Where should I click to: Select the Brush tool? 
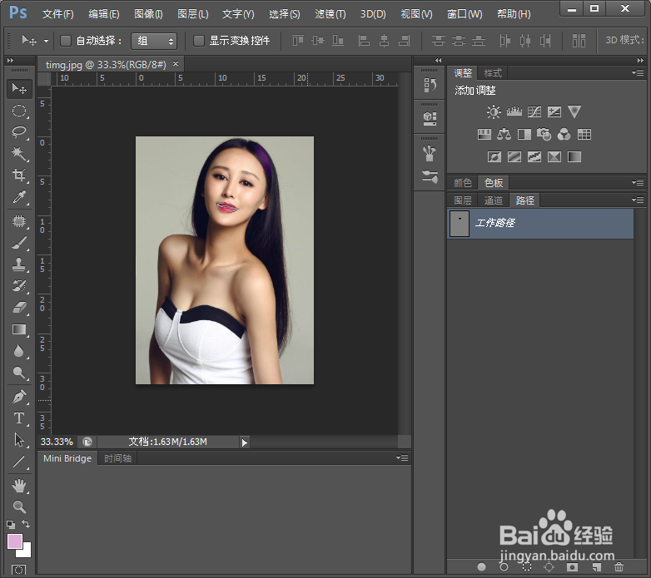(x=19, y=243)
